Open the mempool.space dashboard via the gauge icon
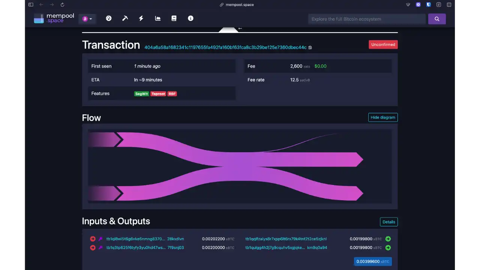The height and width of the screenshot is (270, 480). coord(109,18)
